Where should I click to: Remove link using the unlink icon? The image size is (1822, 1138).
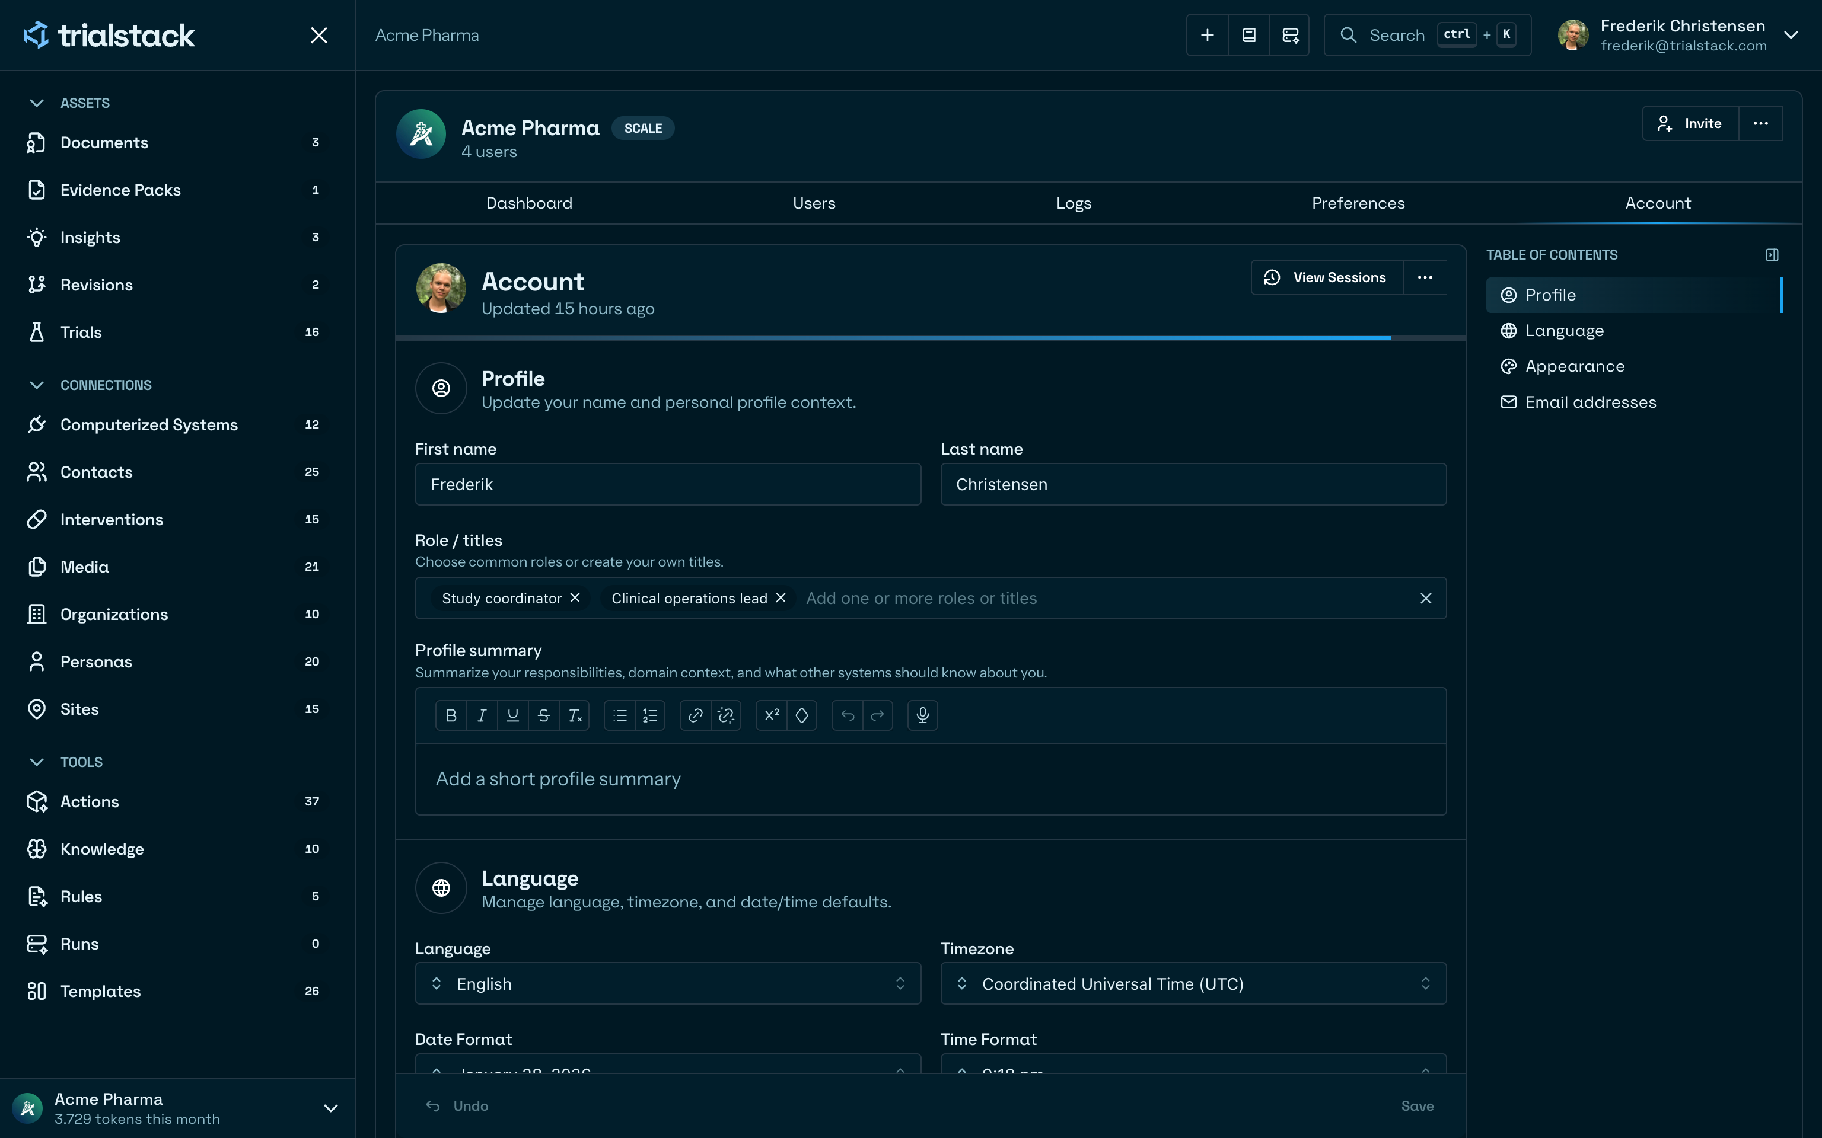tap(726, 715)
